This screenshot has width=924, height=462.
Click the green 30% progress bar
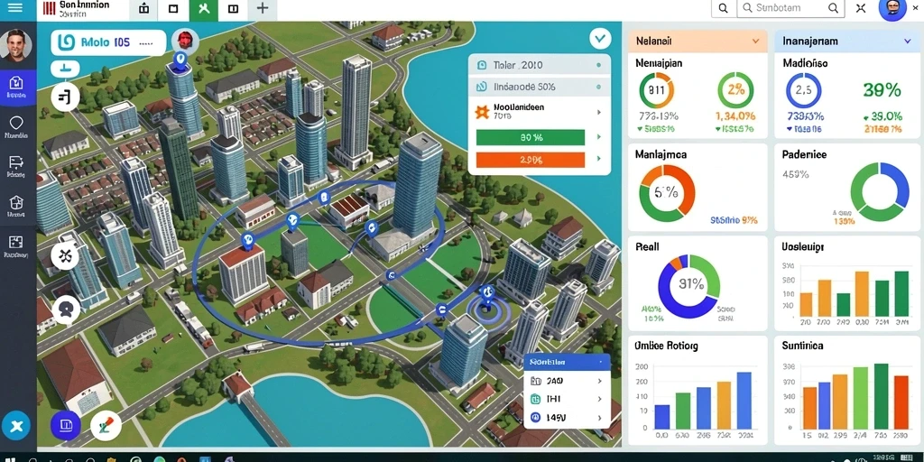pos(530,137)
